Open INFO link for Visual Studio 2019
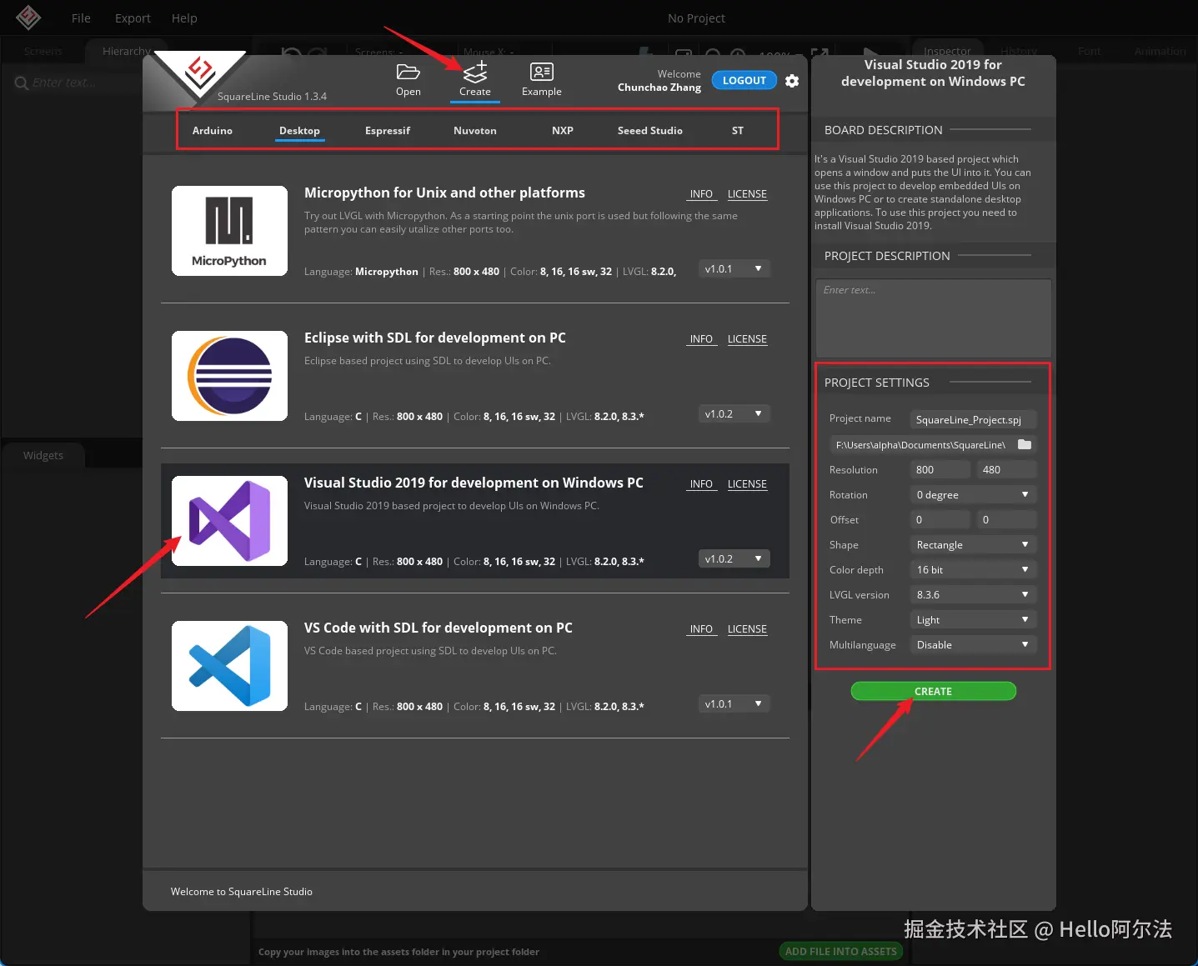 (701, 484)
